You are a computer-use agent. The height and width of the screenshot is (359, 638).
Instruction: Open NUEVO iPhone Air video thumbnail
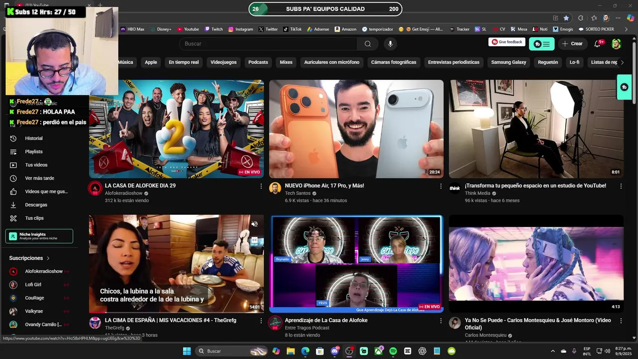356,129
